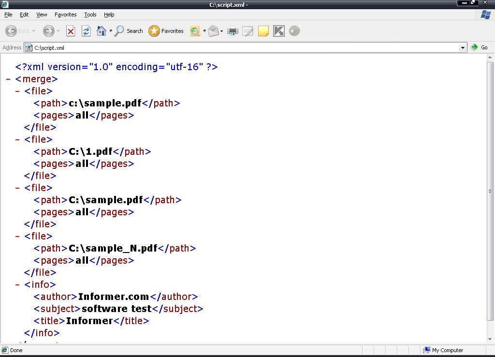This screenshot has width=495, height=357.
Task: Click the vertical scrollbar thumb
Action: (x=490, y=191)
